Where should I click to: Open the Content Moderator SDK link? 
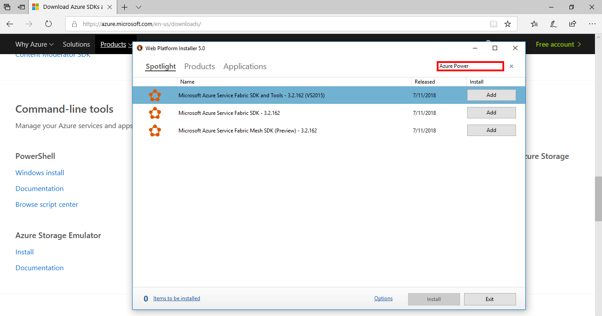[x=53, y=55]
